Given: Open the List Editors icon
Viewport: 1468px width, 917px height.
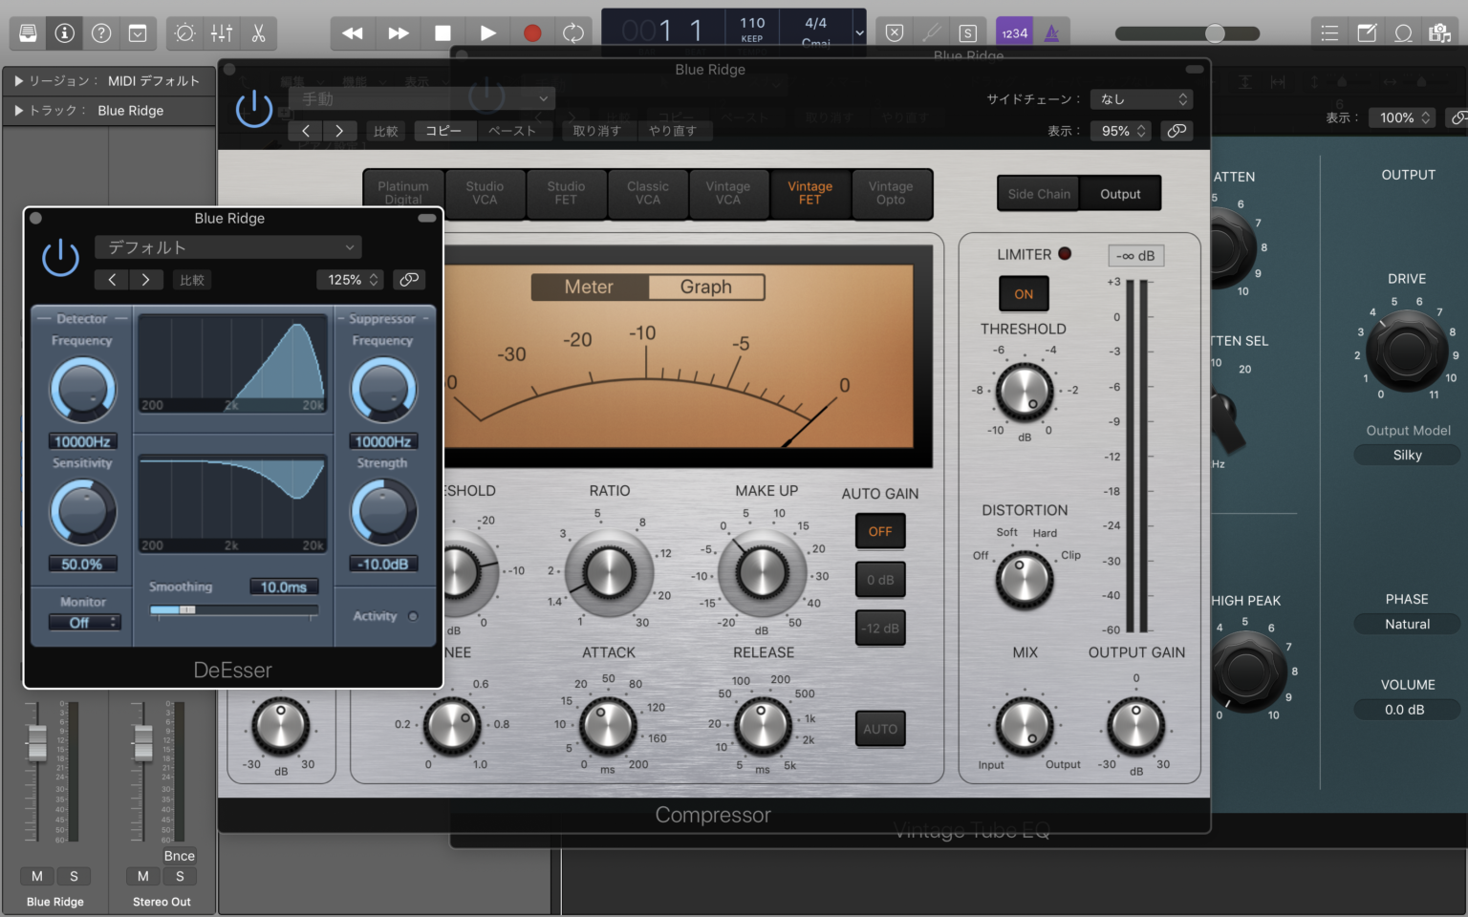Looking at the screenshot, I should [1328, 32].
